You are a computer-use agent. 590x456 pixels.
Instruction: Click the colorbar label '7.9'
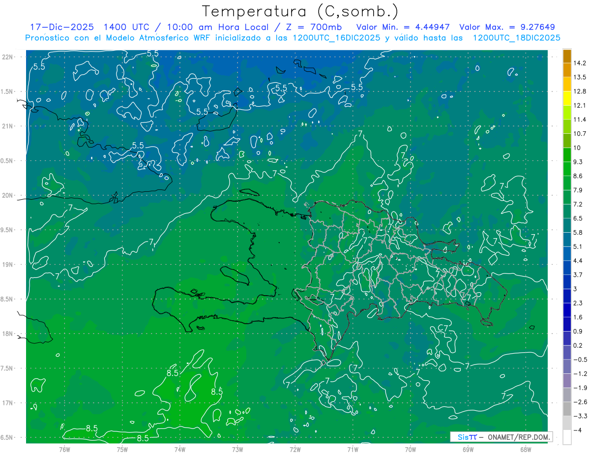point(579,190)
